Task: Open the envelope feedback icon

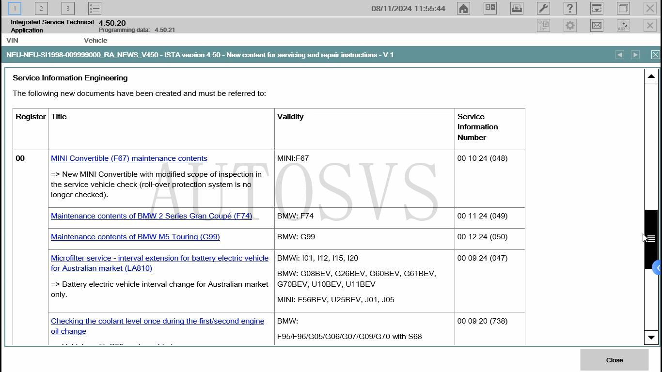Action: point(597,25)
